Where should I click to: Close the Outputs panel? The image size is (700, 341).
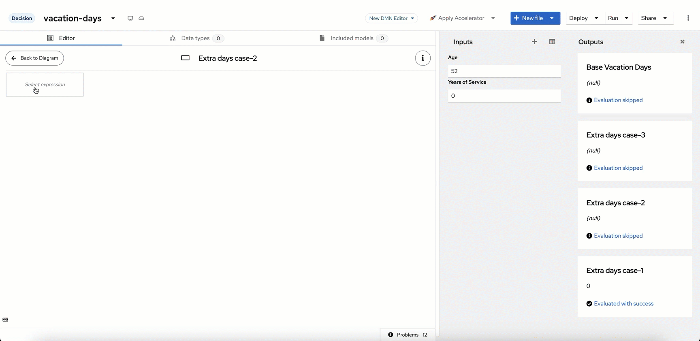(682, 42)
